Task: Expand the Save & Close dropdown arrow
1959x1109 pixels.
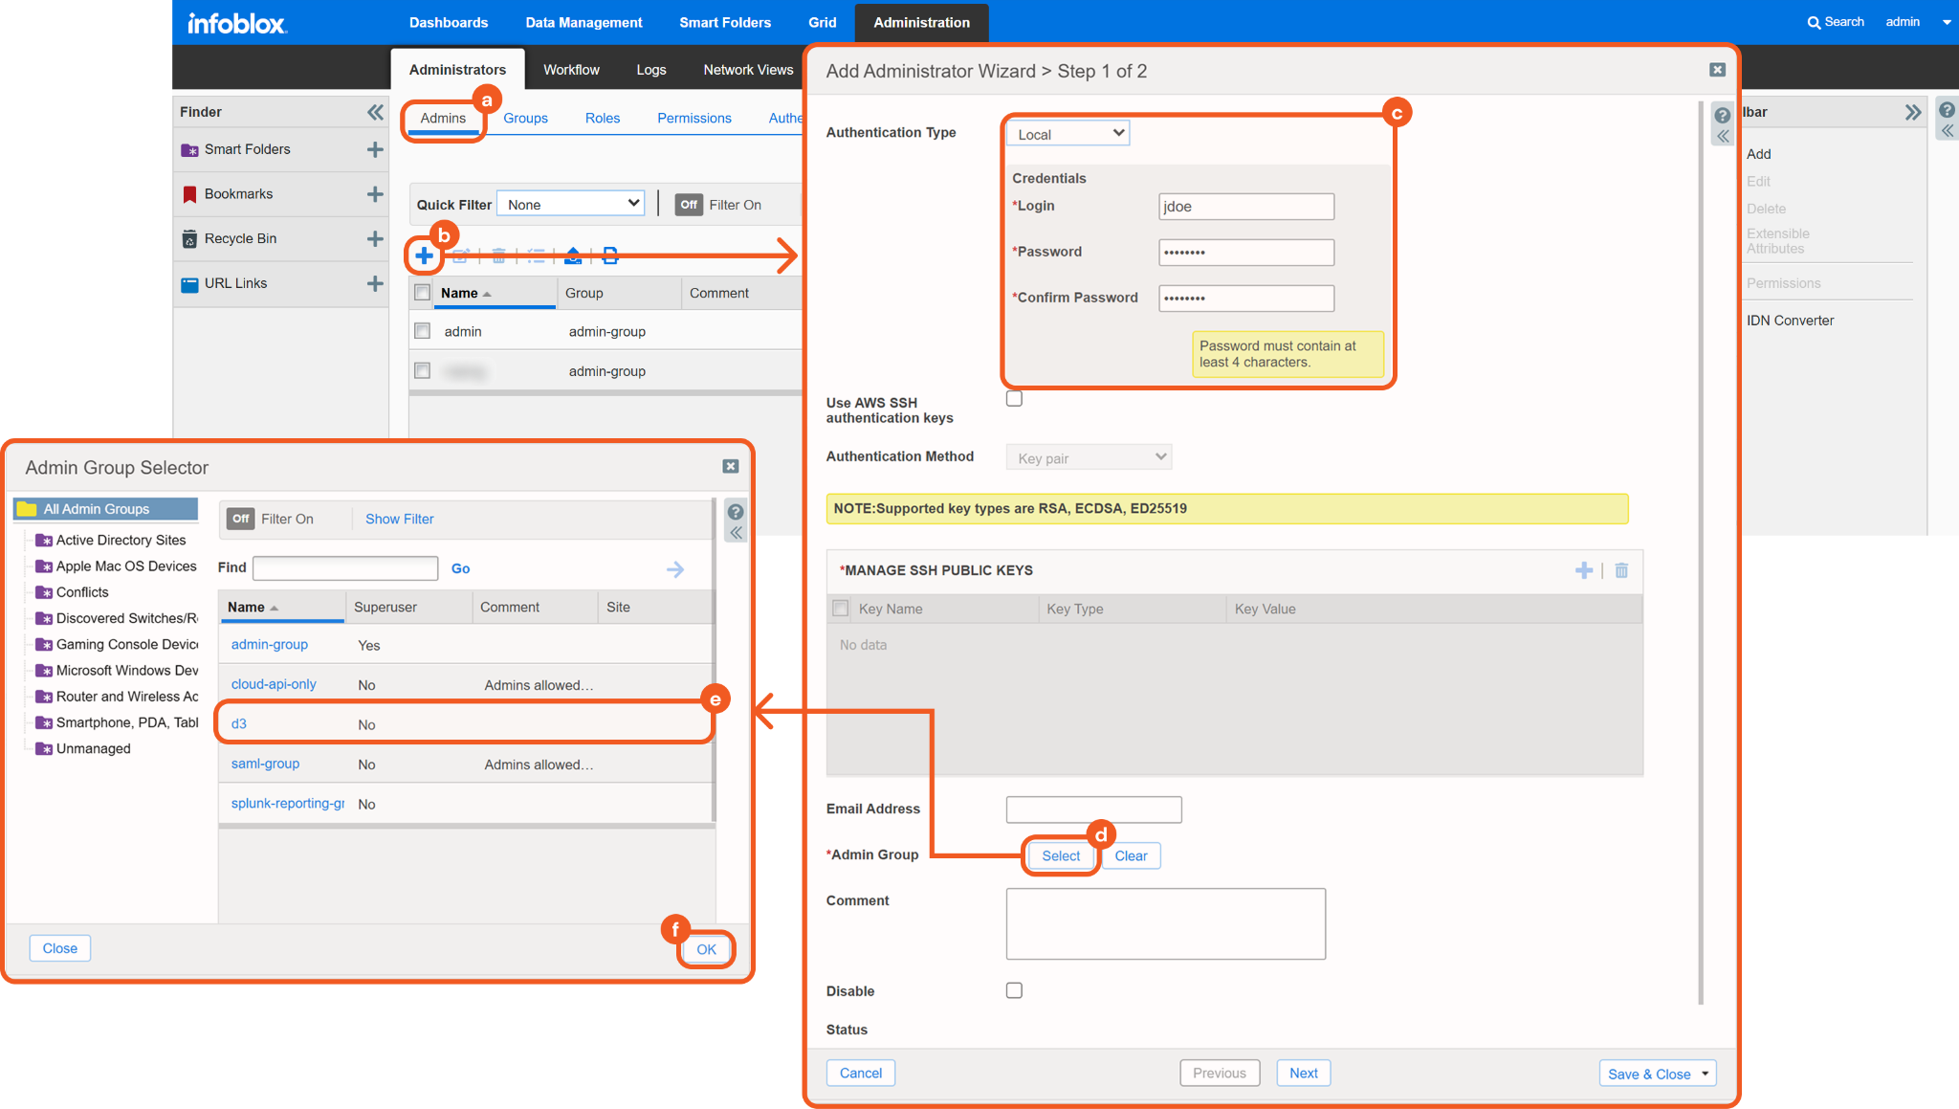Action: point(1705,1074)
